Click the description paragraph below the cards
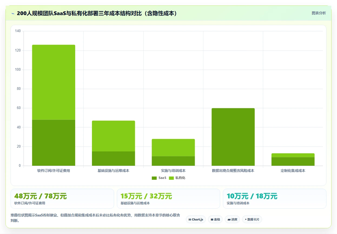The image size is (337, 234). point(95,218)
